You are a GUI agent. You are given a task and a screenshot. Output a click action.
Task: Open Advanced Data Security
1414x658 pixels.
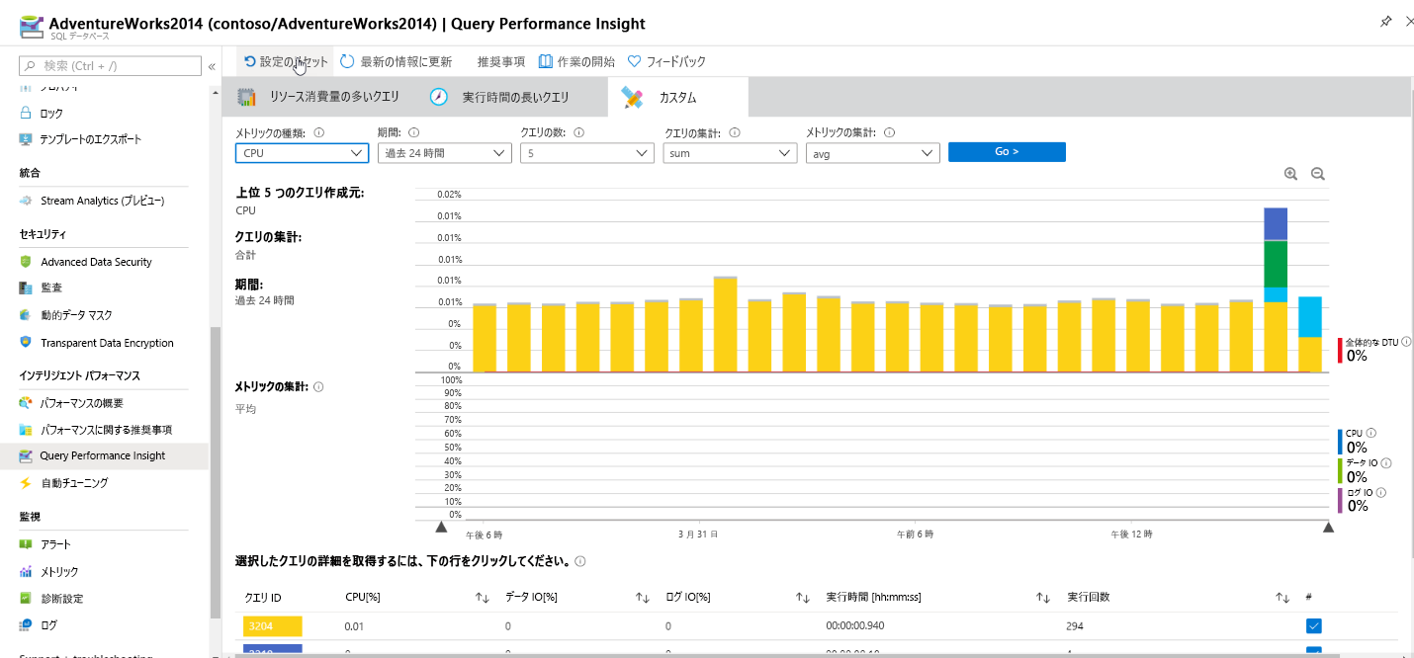[x=96, y=262]
